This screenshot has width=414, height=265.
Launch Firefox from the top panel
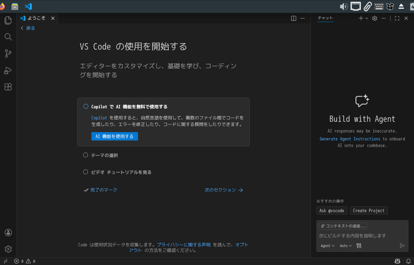point(2,6)
